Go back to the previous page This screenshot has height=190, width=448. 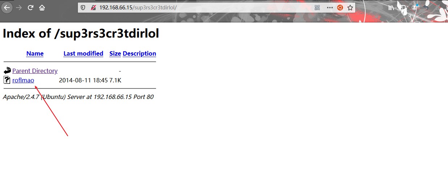pyautogui.click(x=7, y=7)
